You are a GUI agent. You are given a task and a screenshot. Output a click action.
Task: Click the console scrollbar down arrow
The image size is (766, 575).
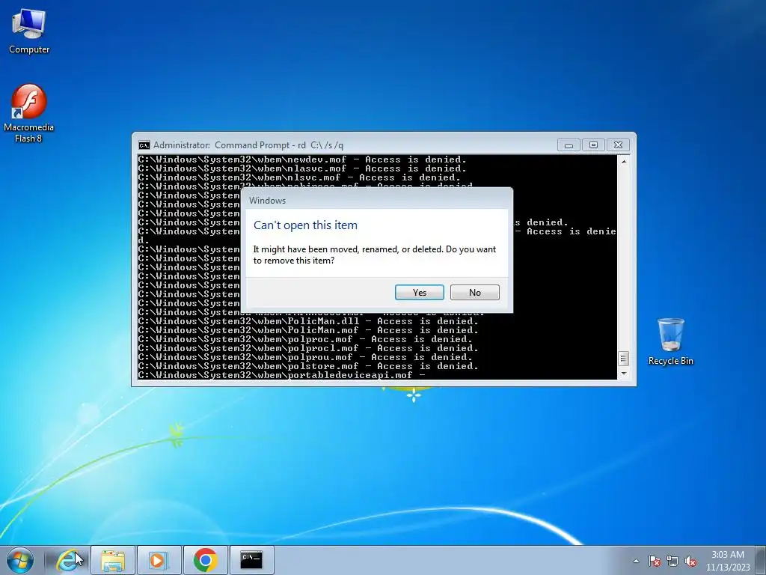[624, 374]
